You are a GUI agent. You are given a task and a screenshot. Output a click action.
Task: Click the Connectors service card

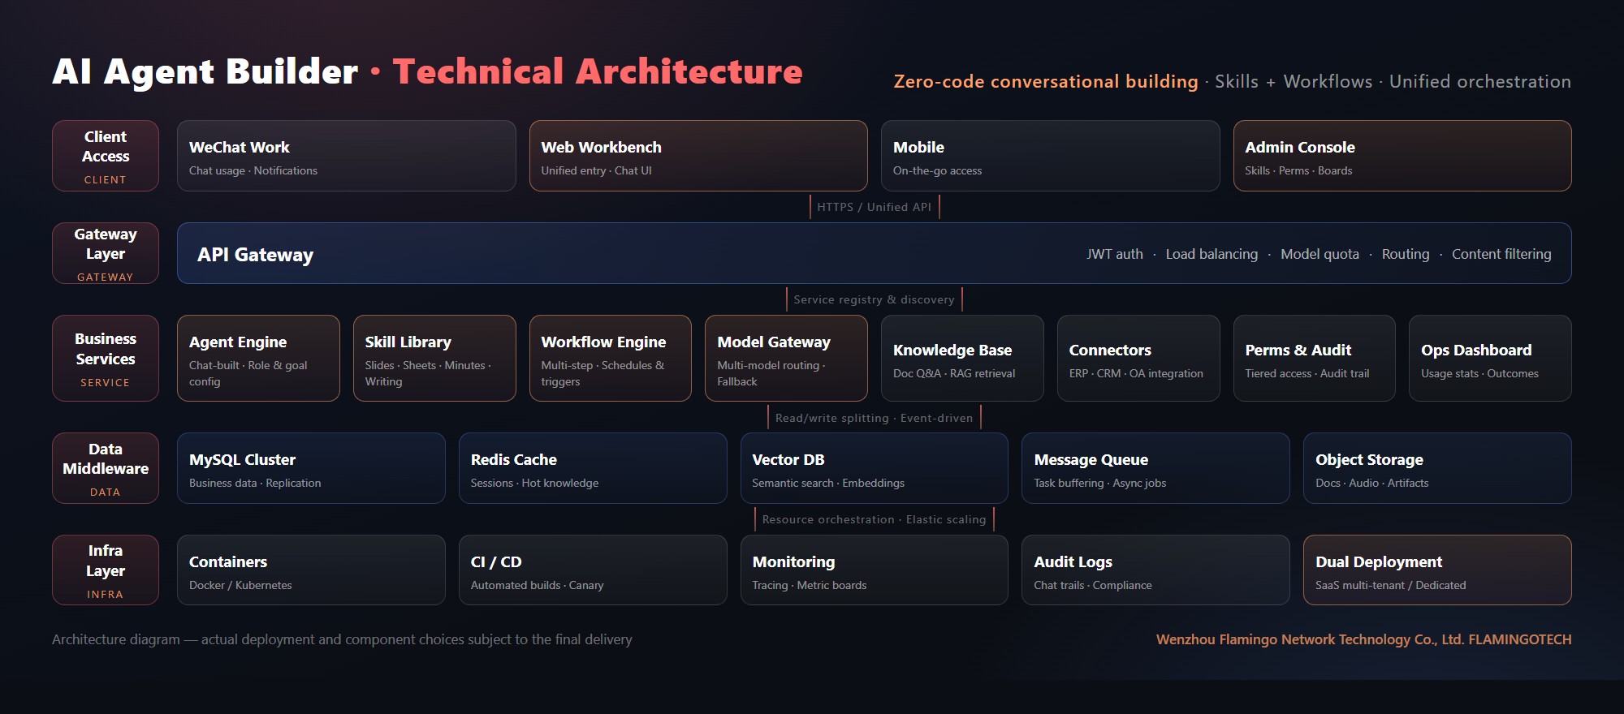(1138, 358)
